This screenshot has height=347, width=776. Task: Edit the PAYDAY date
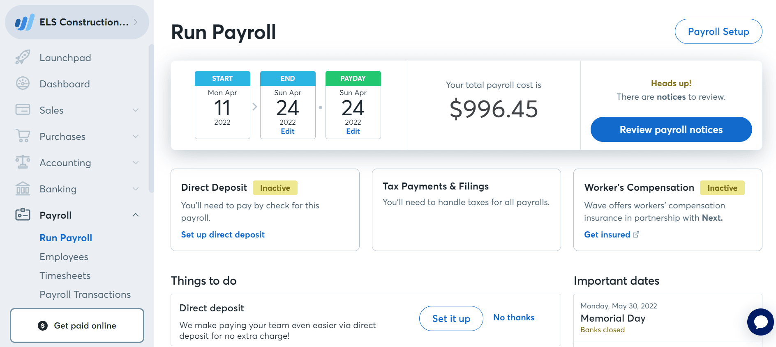pos(353,131)
